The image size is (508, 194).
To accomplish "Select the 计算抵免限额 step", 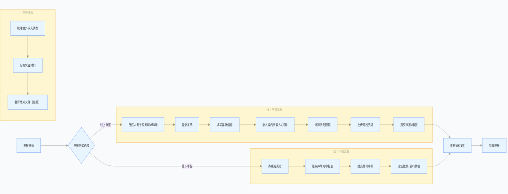I will [322, 125].
